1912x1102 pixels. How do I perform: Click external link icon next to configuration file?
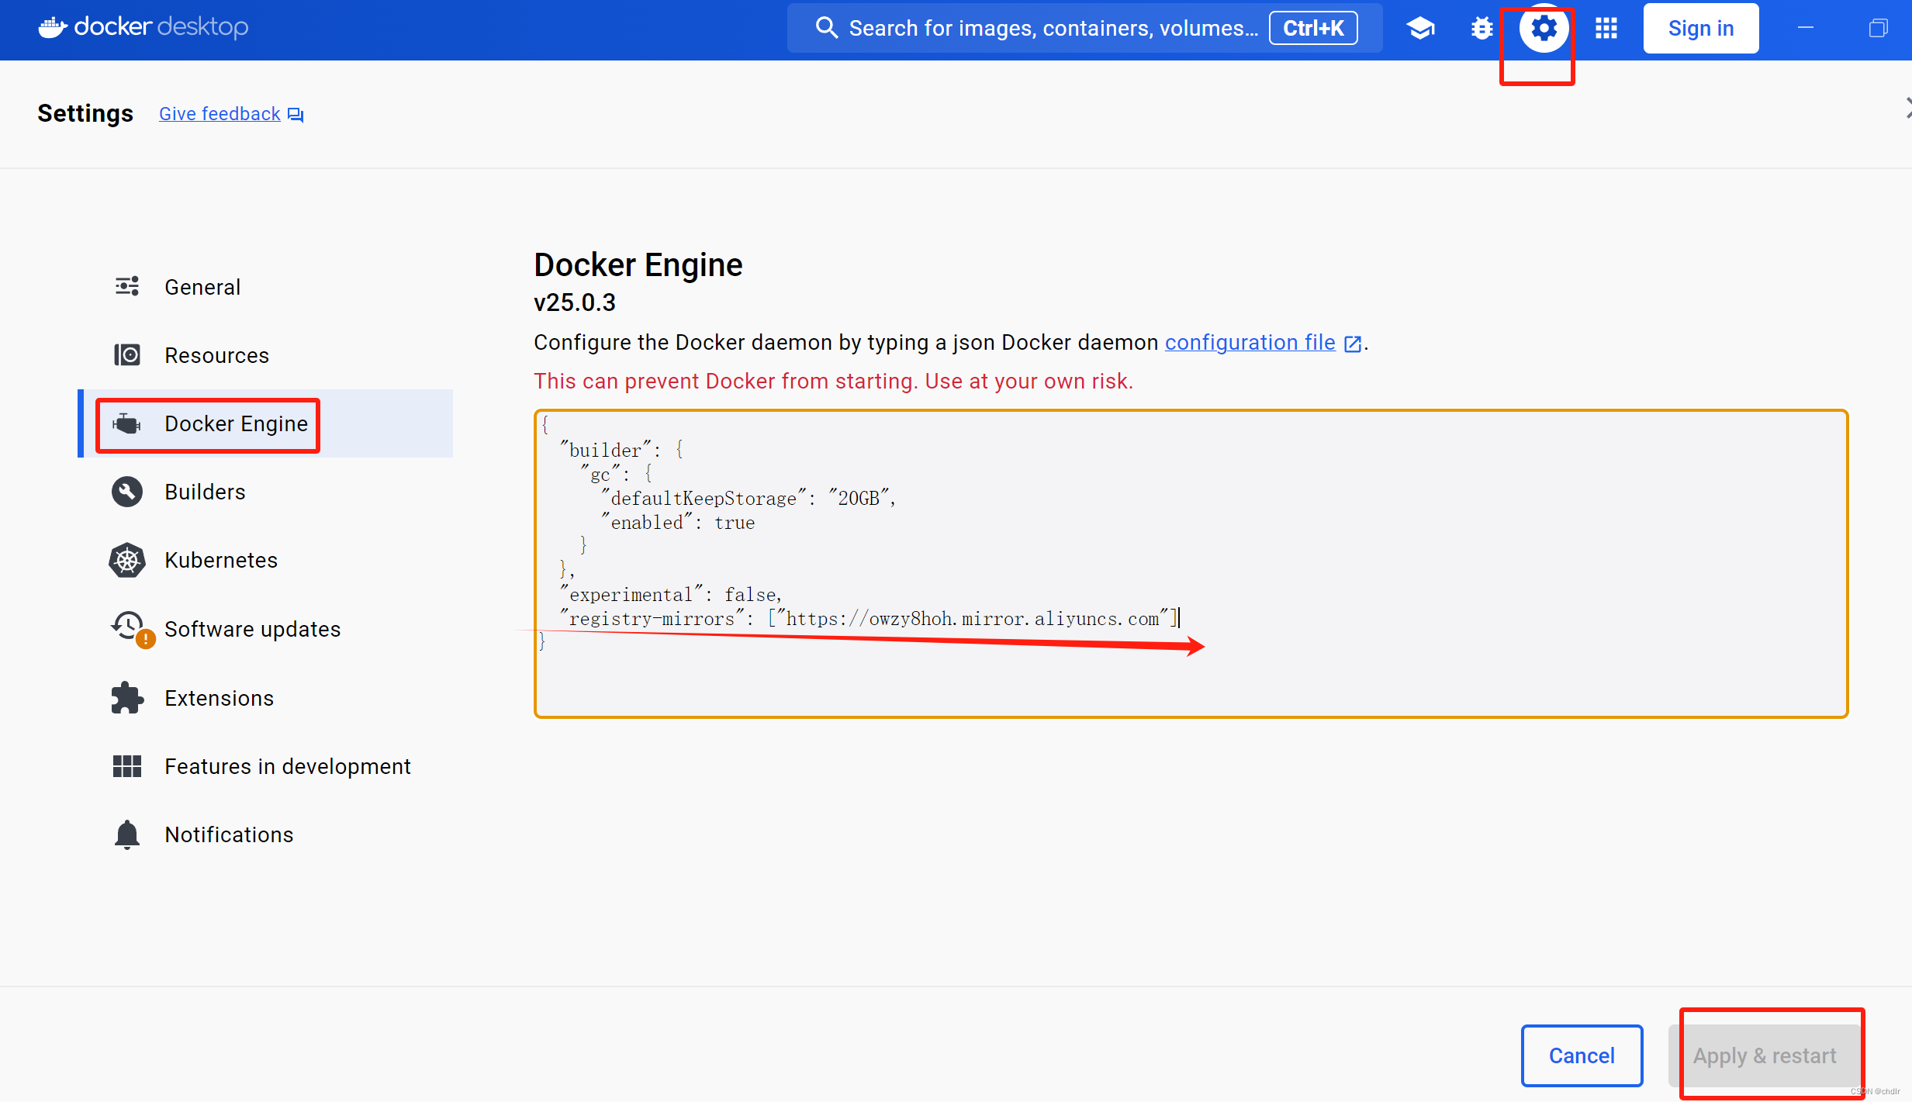coord(1352,344)
